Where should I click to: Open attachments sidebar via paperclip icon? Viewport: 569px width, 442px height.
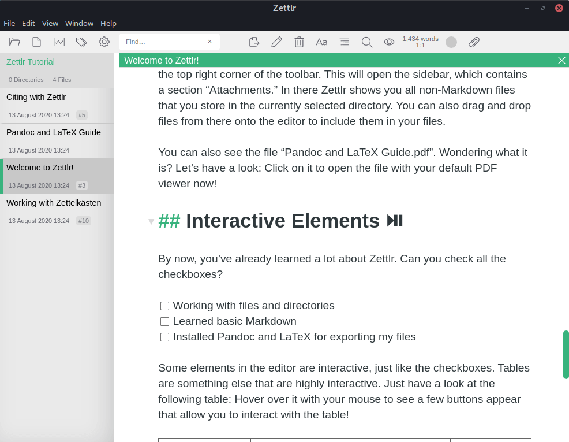pyautogui.click(x=474, y=42)
